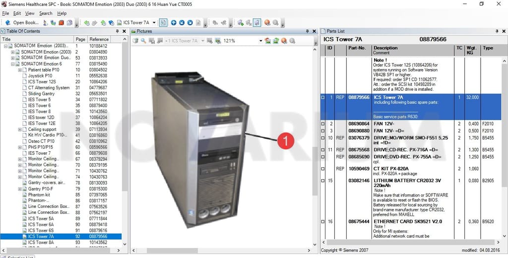
Task: Open the Help menu
Action: point(62,13)
